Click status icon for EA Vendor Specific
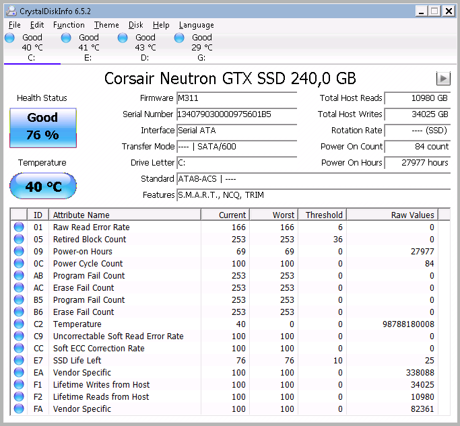Viewport: 460px width, 426px height. point(19,372)
